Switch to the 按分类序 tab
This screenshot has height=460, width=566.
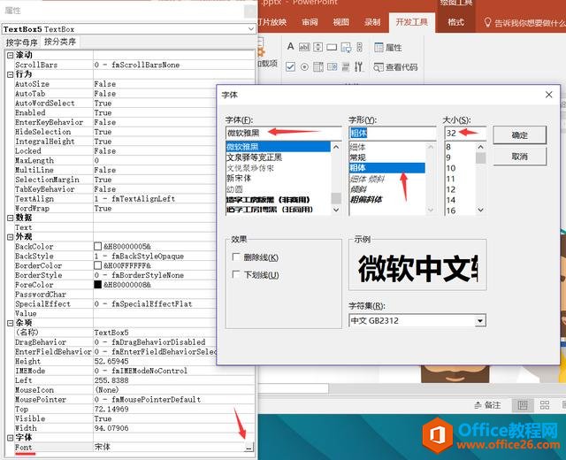[x=60, y=42]
